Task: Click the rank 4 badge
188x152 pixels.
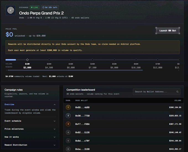Action: pos(68,132)
